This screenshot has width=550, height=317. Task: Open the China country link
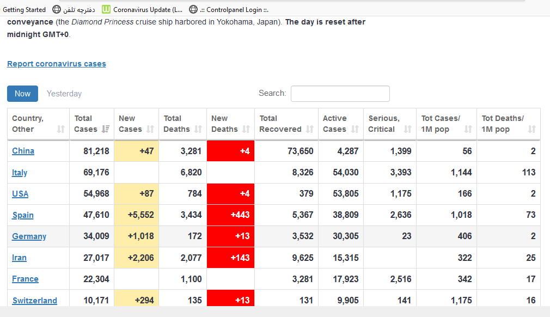click(x=23, y=151)
